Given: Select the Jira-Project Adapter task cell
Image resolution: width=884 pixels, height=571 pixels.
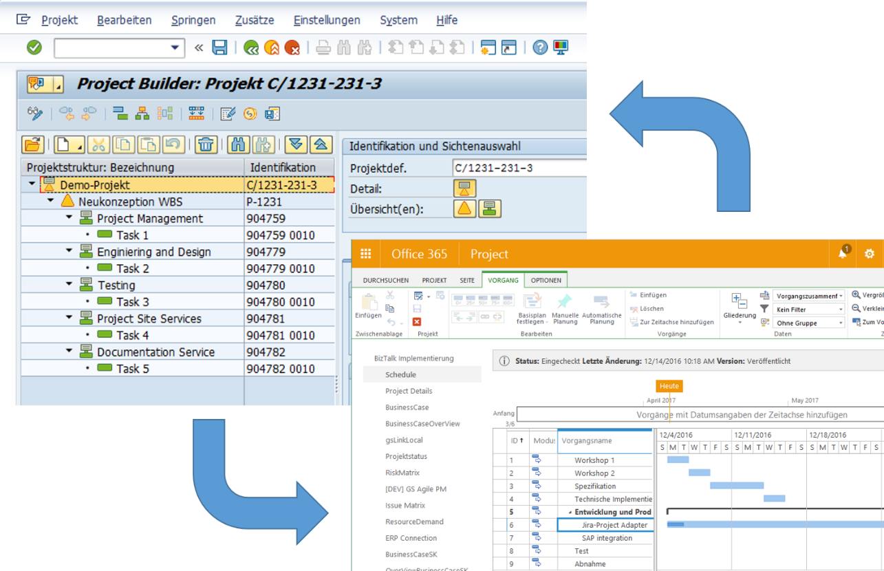Looking at the screenshot, I should tap(605, 525).
